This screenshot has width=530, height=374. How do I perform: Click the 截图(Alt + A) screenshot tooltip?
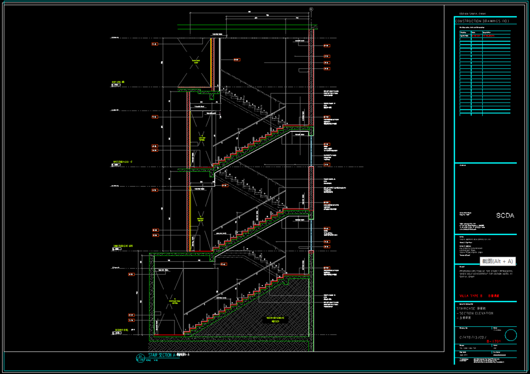coord(498,261)
